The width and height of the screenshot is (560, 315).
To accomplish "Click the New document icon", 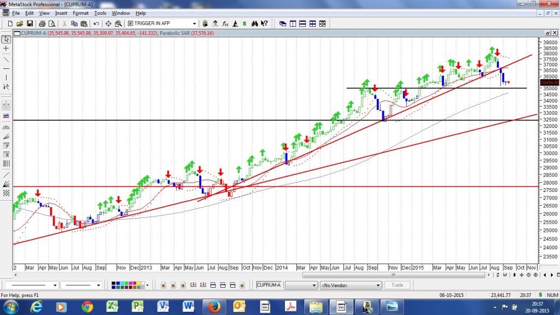I will pos(10,24).
